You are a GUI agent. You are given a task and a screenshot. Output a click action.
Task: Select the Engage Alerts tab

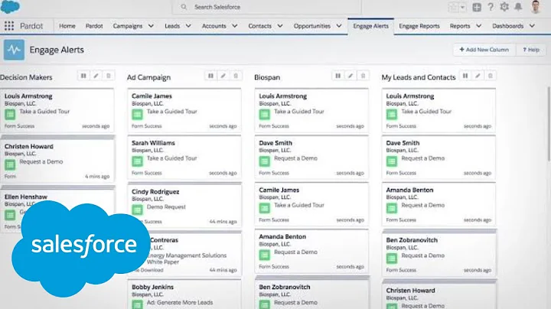point(370,26)
